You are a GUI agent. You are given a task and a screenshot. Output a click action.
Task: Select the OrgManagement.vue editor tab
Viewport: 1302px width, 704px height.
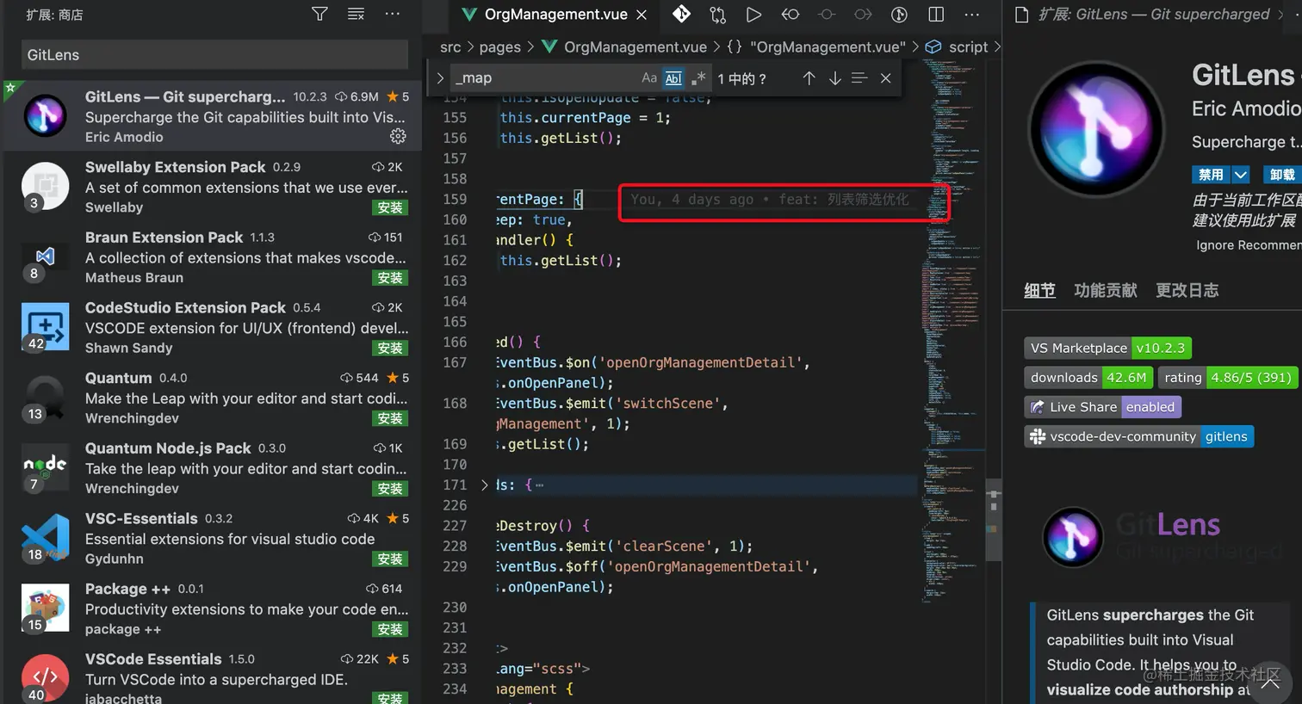pos(555,15)
